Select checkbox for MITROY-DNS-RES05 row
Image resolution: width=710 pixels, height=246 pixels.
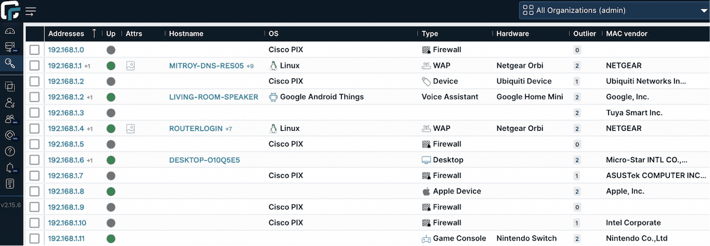point(34,66)
